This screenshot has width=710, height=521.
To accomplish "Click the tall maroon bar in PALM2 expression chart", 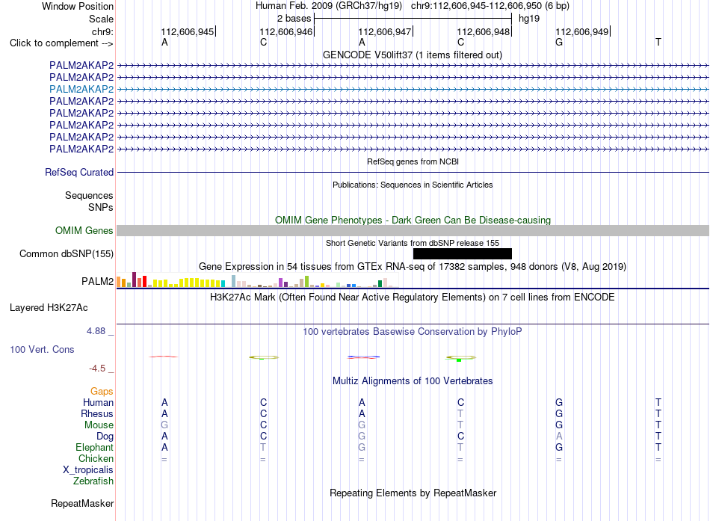I will (x=134, y=280).
